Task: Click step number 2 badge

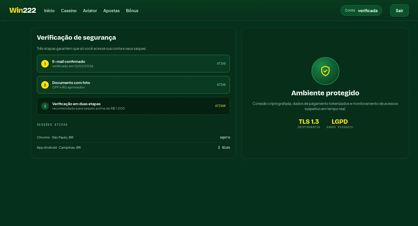Action: point(45,85)
